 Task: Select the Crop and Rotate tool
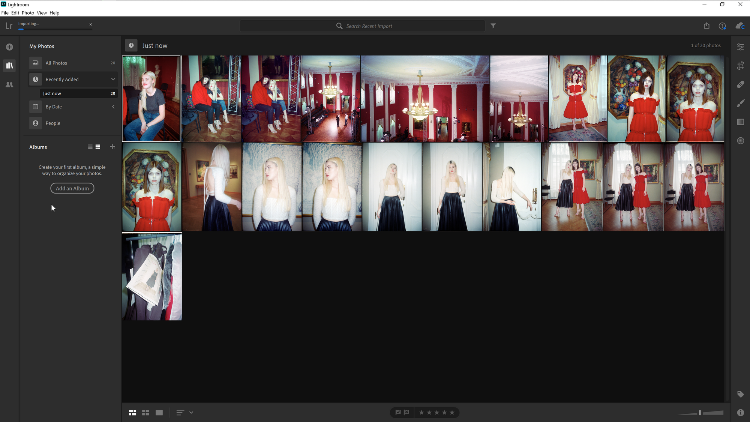coord(740,66)
